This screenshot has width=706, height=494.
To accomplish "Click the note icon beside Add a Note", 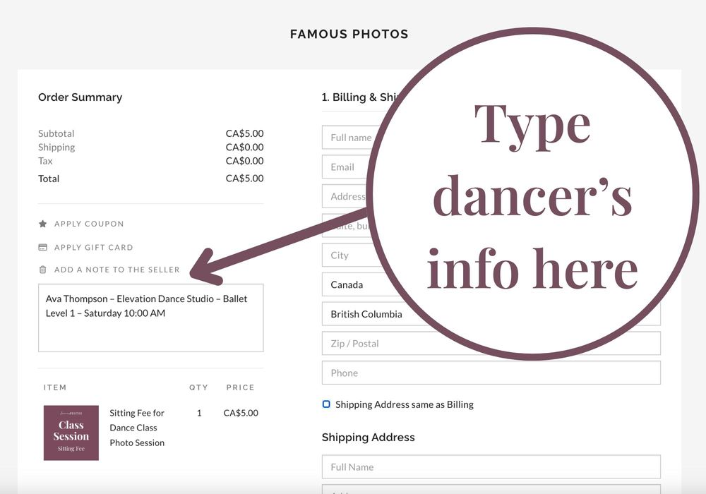I will [42, 270].
